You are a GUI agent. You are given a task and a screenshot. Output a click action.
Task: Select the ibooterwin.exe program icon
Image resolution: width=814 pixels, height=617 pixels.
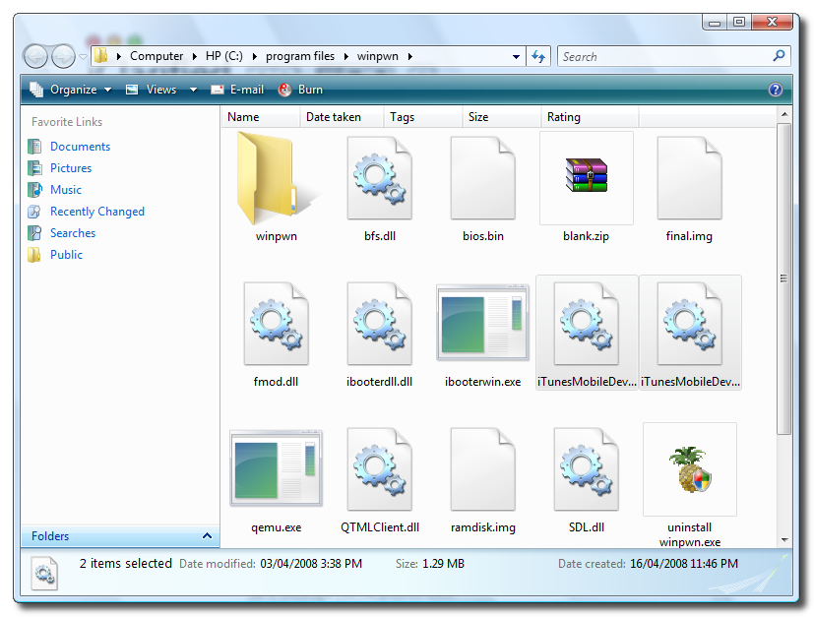coord(483,322)
